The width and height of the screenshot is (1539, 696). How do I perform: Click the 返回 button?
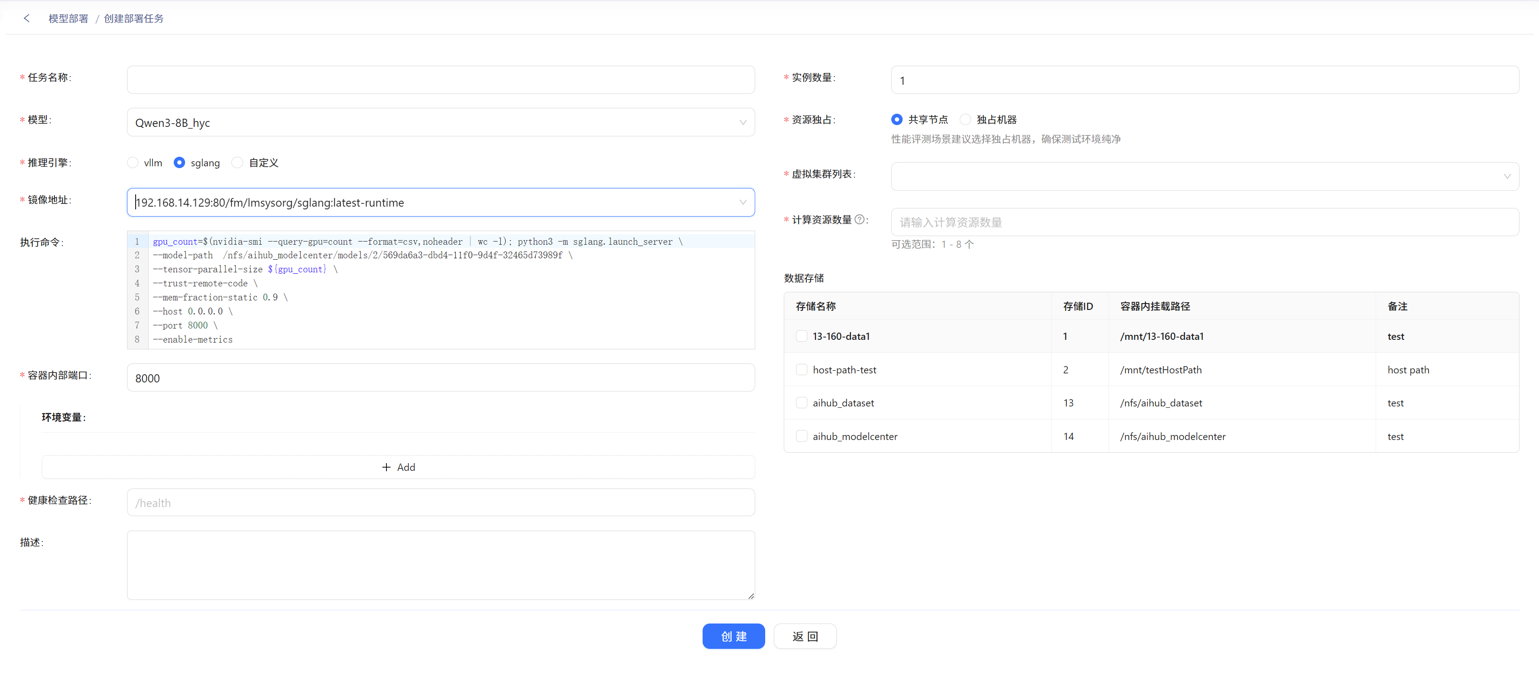tap(806, 636)
